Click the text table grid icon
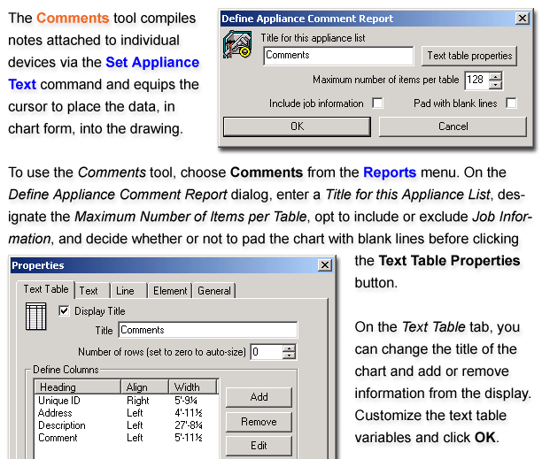Viewport: 542px width, 459px height. coord(36,316)
